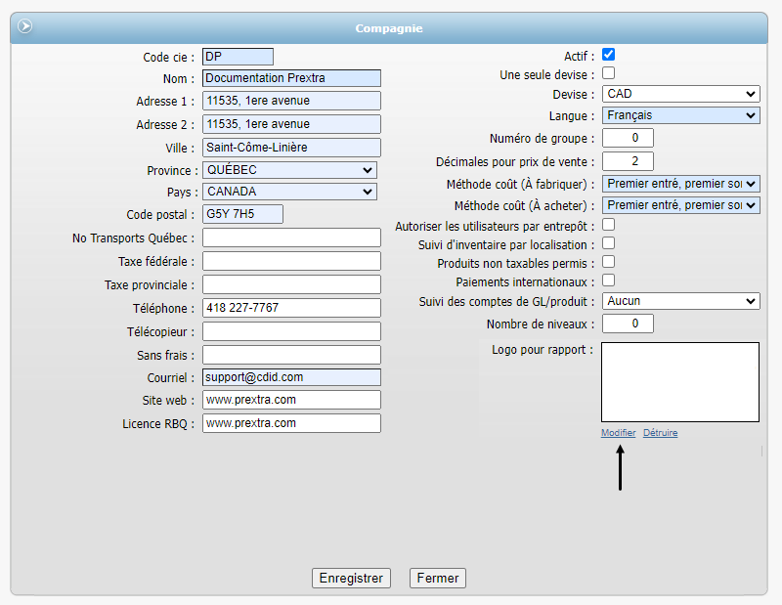Focus the Licence RBQ field

tap(291, 423)
